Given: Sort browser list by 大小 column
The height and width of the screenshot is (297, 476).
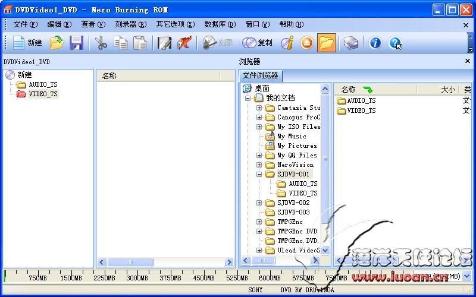Looking at the screenshot, I should coord(439,90).
